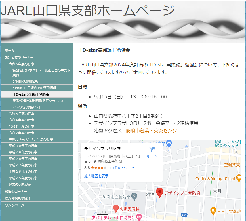
Task: Click the Coffee&Dining U'ilani marker icon
Action: coord(239,178)
